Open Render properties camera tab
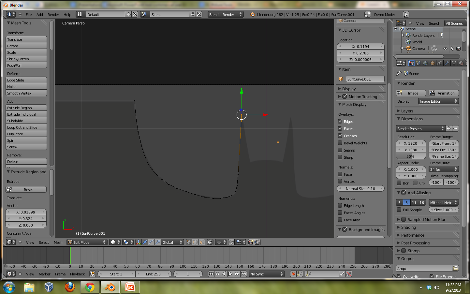Viewport: 470px width, 294px height. (411, 63)
